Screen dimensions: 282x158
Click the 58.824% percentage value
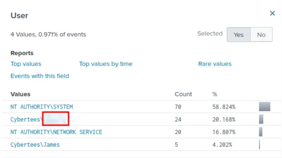click(224, 107)
